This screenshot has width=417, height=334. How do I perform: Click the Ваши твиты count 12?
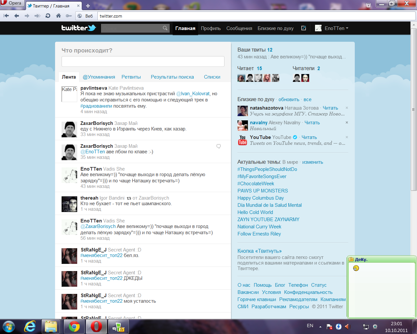pos(270,50)
